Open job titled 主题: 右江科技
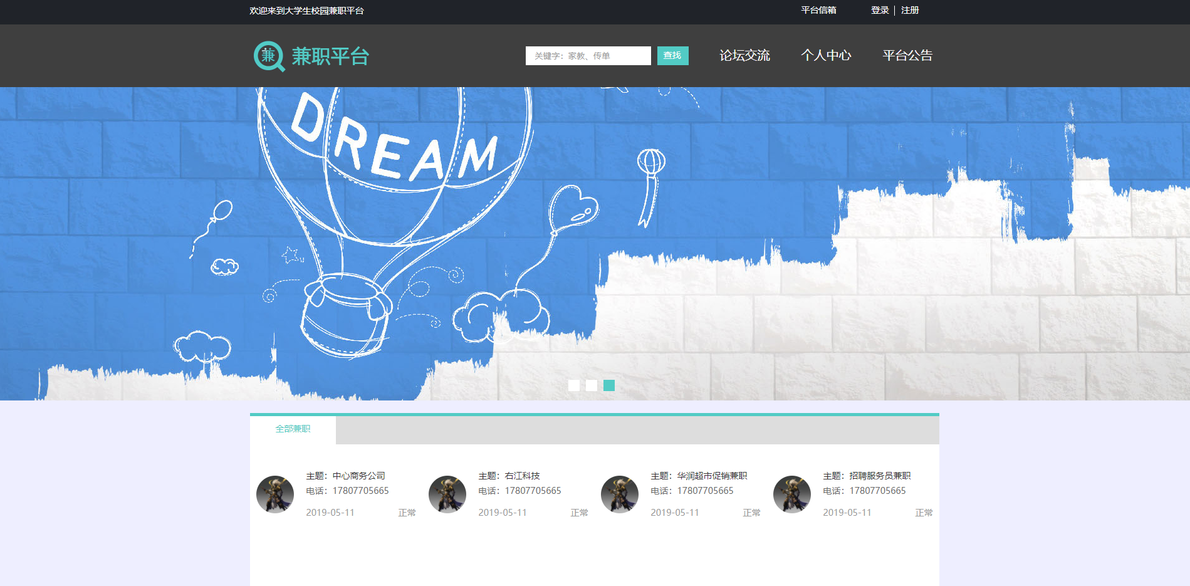1190x586 pixels. pyautogui.click(x=509, y=476)
